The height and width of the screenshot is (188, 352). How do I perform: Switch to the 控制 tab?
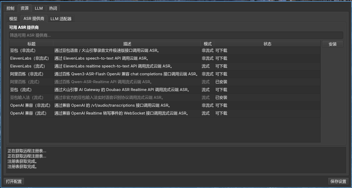click(x=10, y=8)
